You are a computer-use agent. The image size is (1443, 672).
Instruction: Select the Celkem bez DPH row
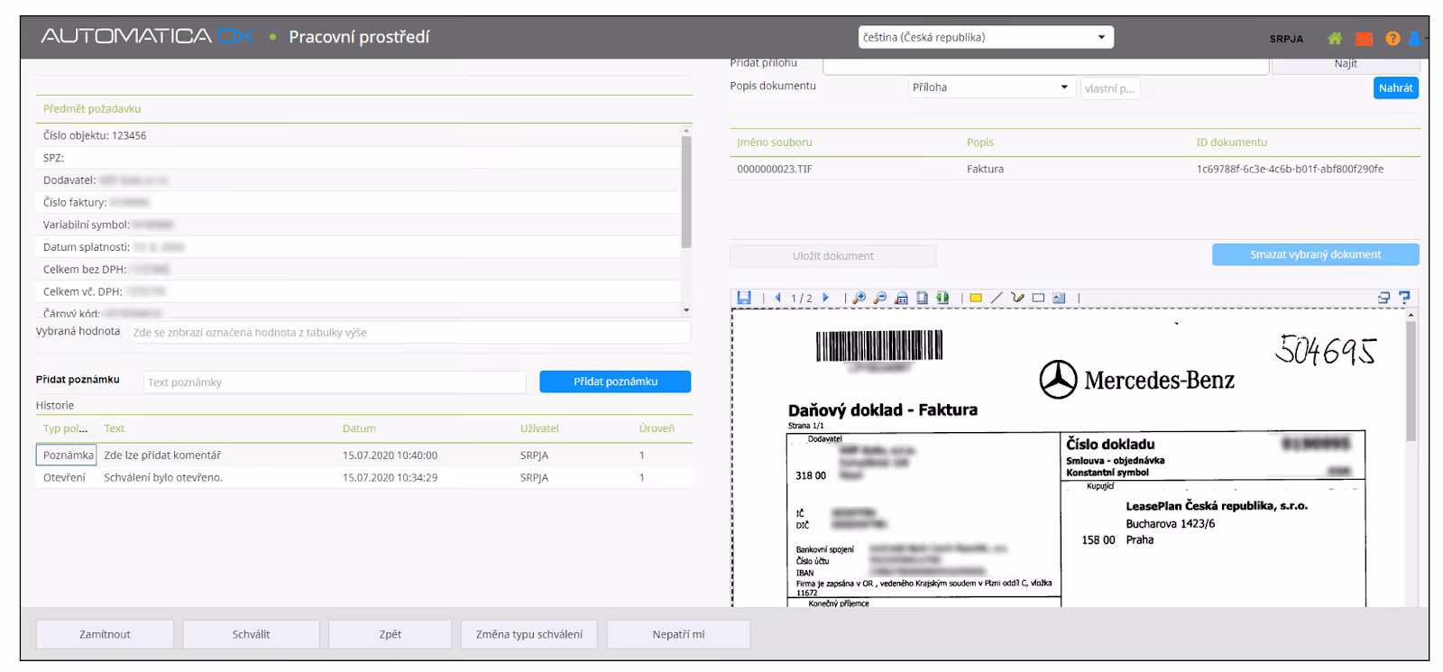(x=358, y=269)
